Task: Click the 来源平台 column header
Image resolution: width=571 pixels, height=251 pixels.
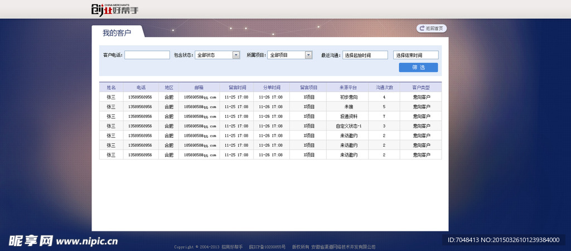Action: click(348, 88)
